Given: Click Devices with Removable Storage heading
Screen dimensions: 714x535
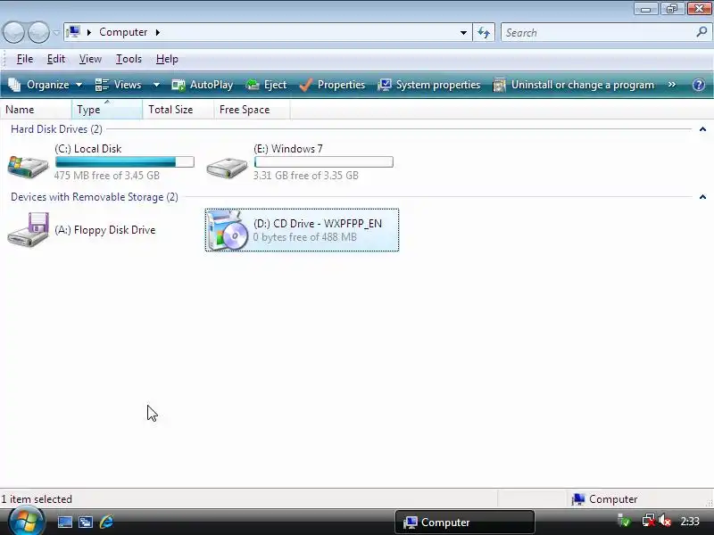Looking at the screenshot, I should [95, 197].
